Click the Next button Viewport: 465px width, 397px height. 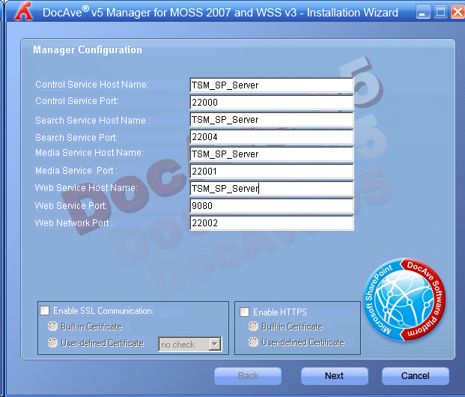click(334, 376)
